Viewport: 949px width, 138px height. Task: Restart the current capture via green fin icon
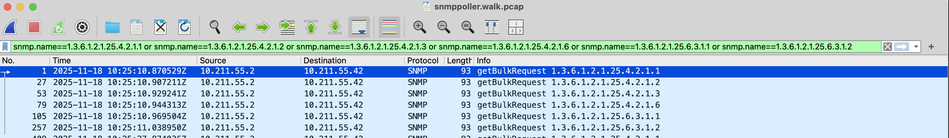58,27
